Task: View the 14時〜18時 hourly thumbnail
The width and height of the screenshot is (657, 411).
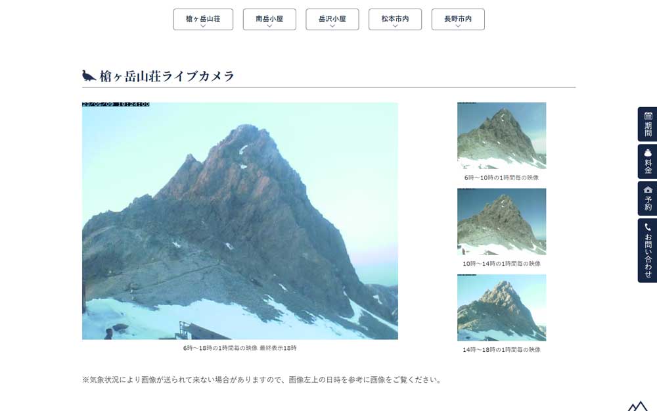Action: 501,307
